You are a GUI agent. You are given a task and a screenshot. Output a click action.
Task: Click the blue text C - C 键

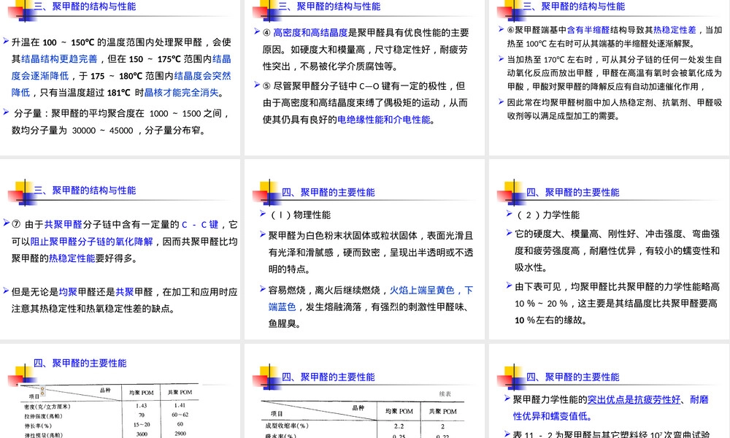tap(200, 224)
